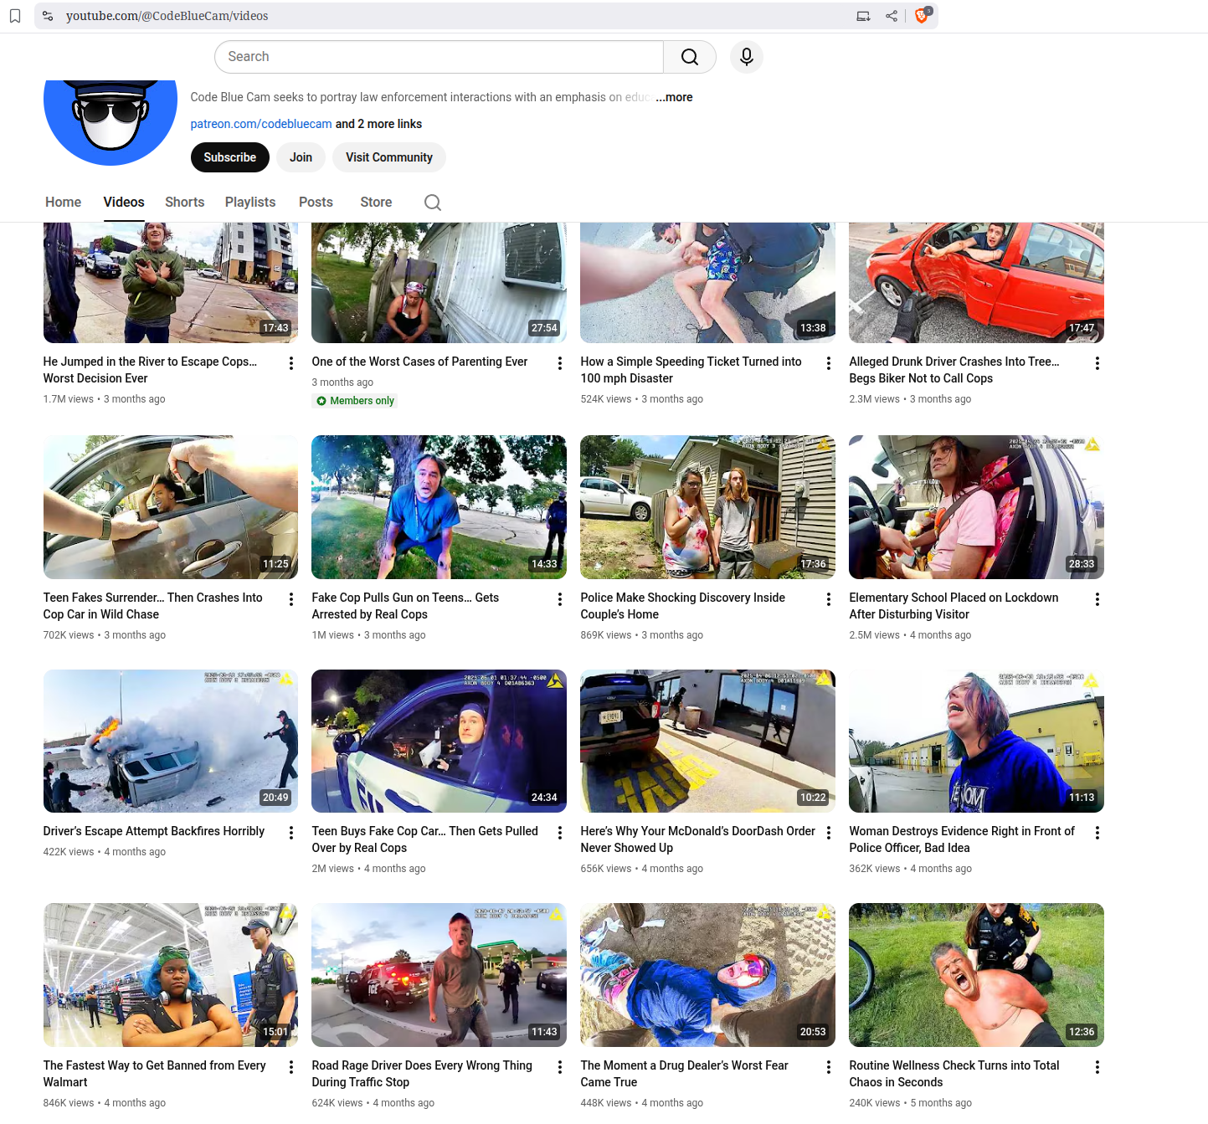1208x1124 pixels.
Task: Select the Videos tab
Action: [x=124, y=203]
